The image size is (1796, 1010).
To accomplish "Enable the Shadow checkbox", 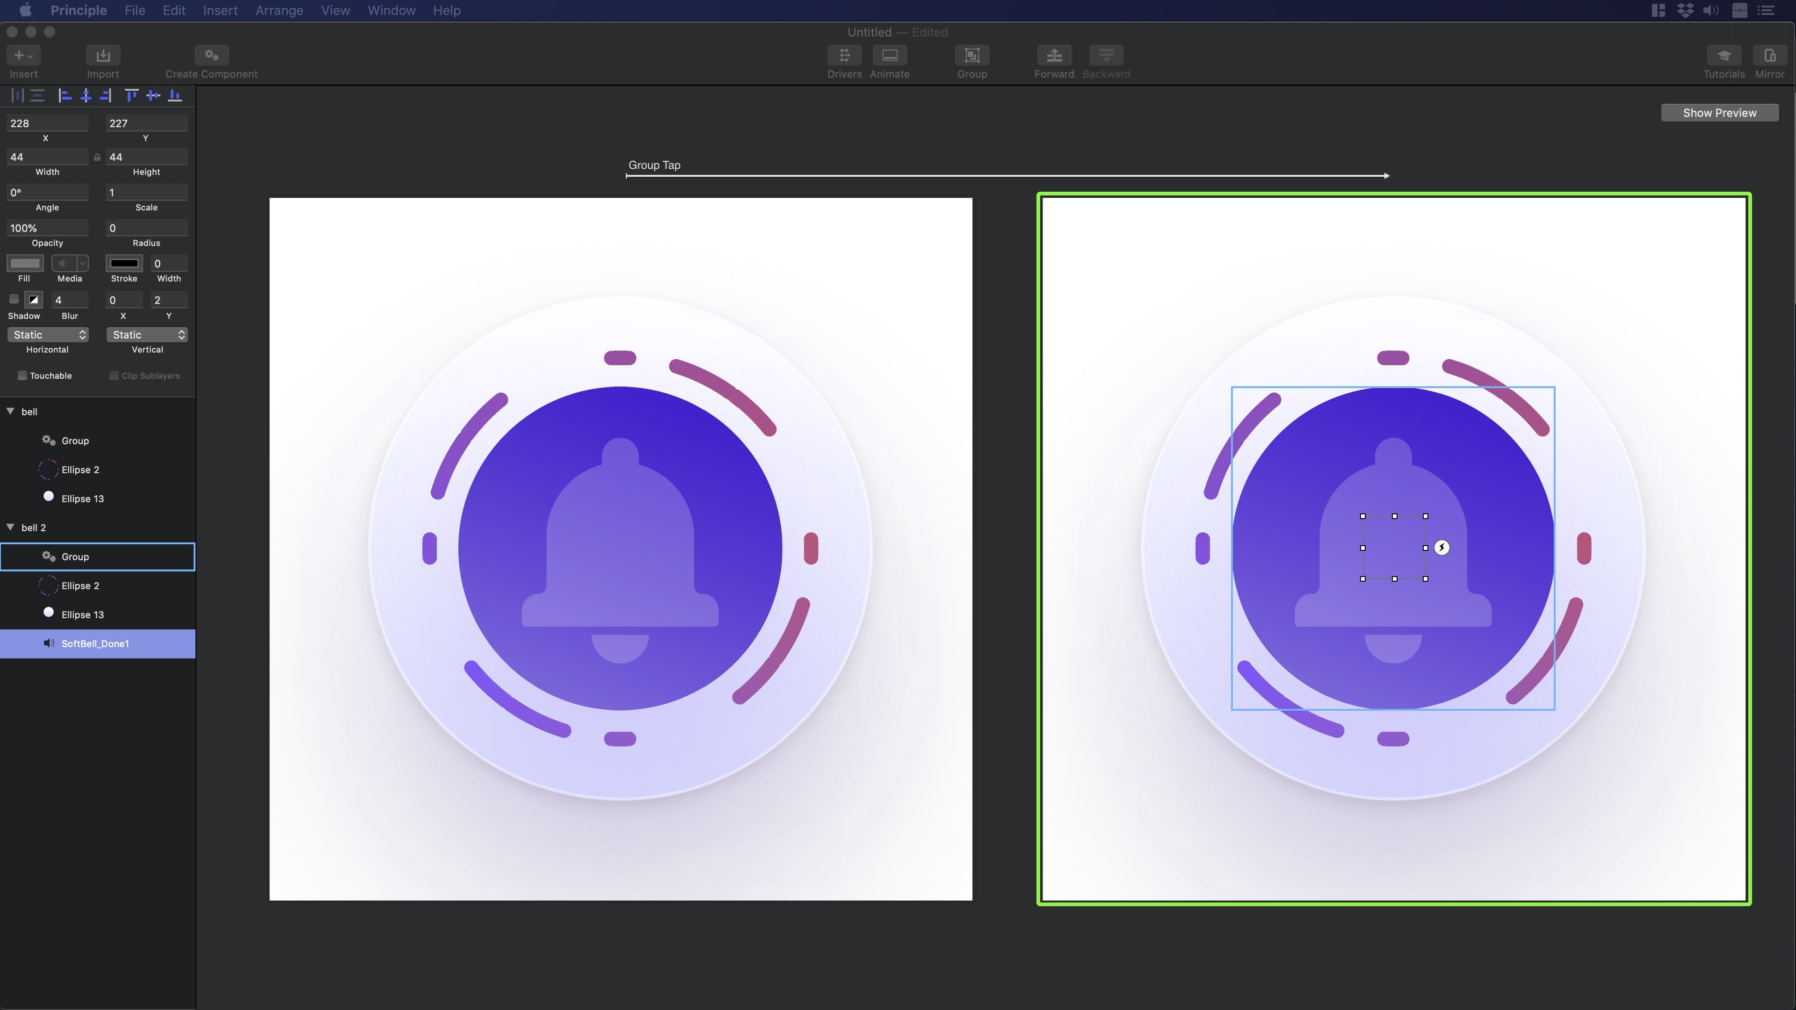I will click(x=14, y=300).
